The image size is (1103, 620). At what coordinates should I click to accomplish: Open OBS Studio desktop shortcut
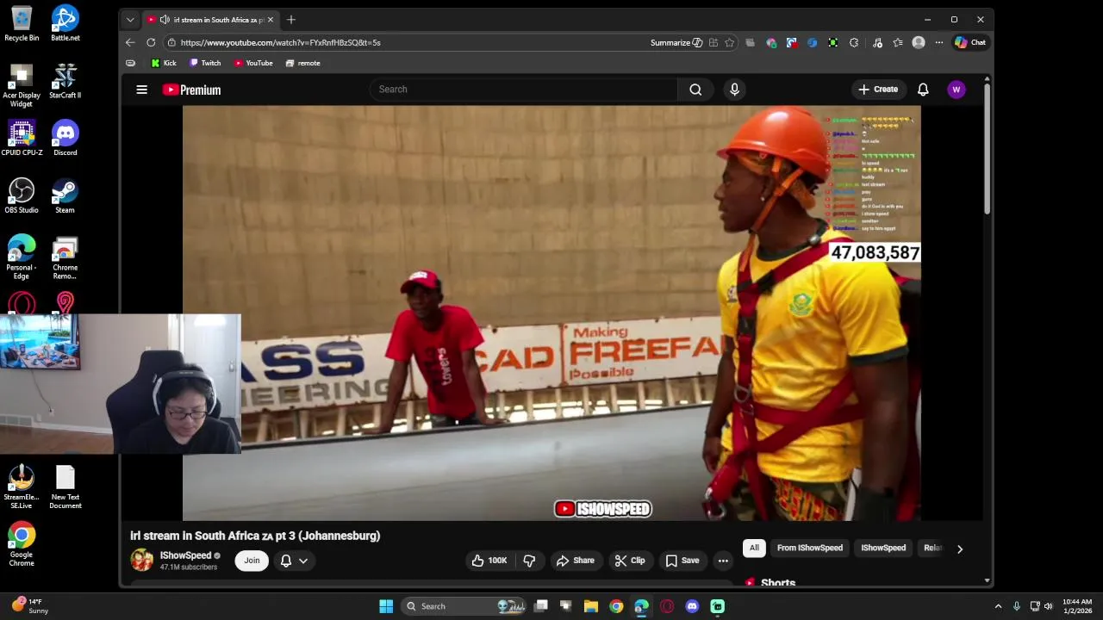click(22, 195)
